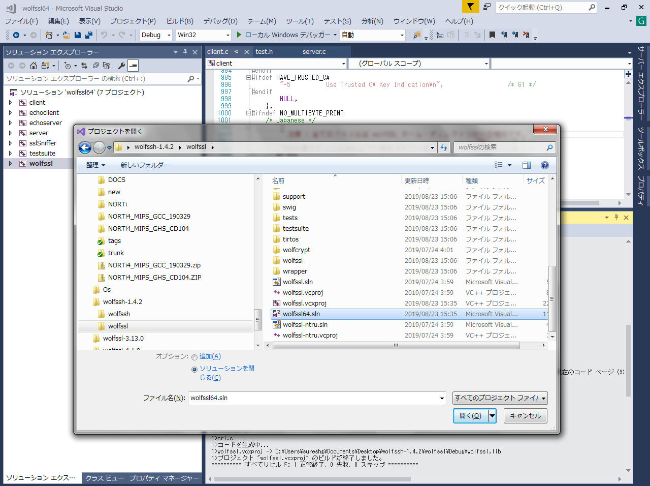The image size is (650, 486).
Task: Expand the server project node
Action: pyautogui.click(x=10, y=133)
